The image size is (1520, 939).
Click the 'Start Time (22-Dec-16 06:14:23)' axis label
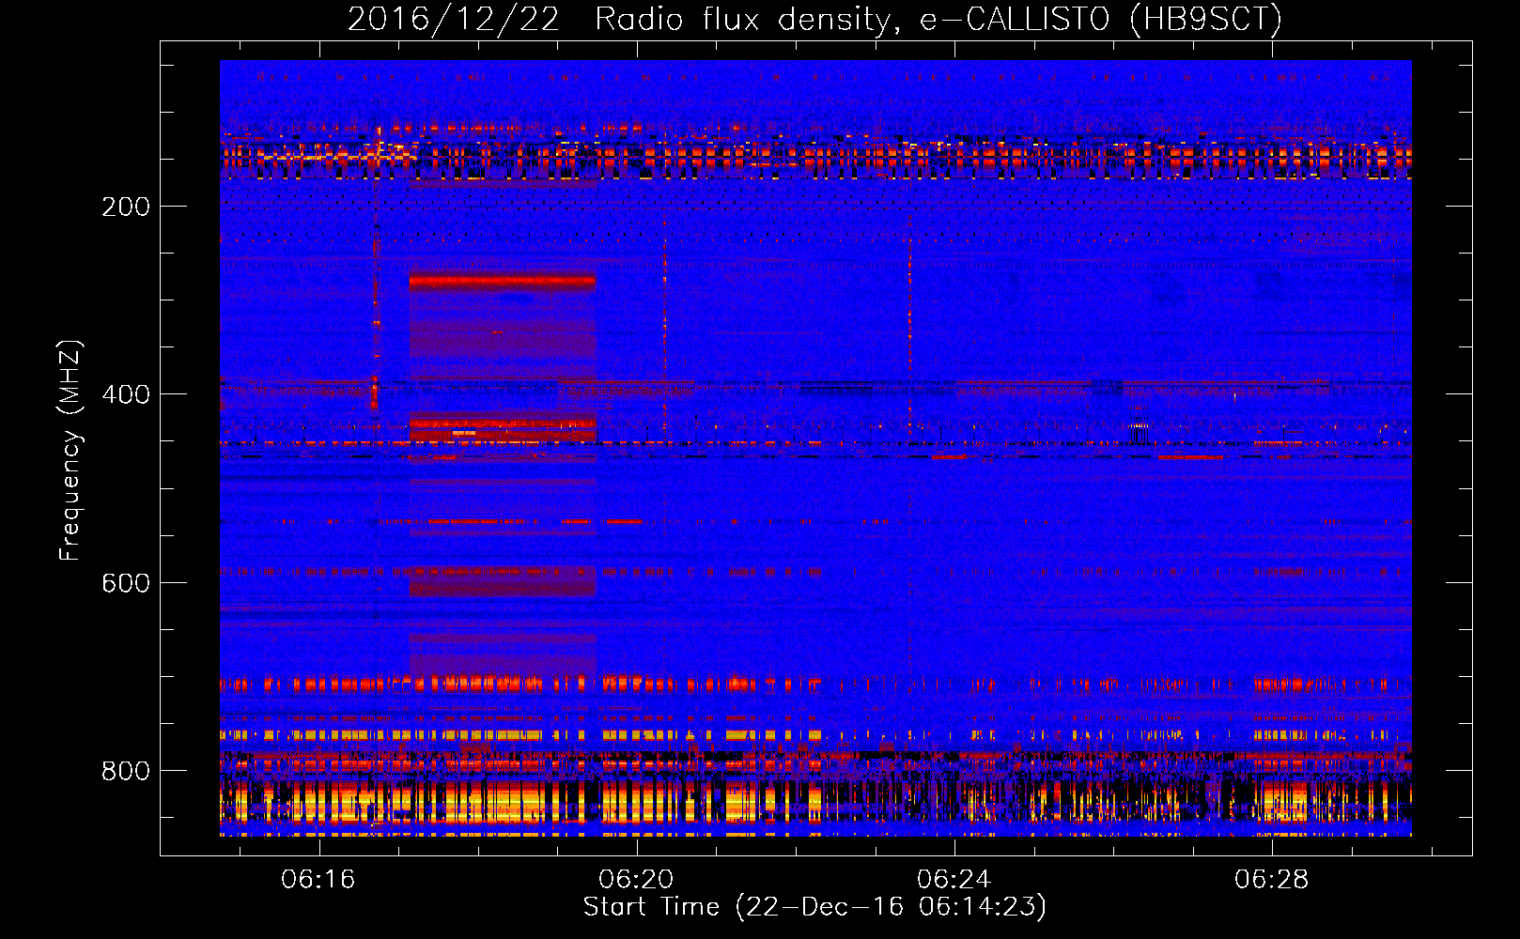tap(814, 907)
